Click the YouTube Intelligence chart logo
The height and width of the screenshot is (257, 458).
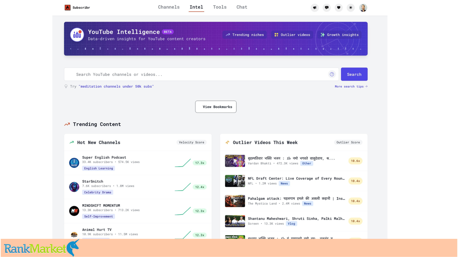[77, 35]
